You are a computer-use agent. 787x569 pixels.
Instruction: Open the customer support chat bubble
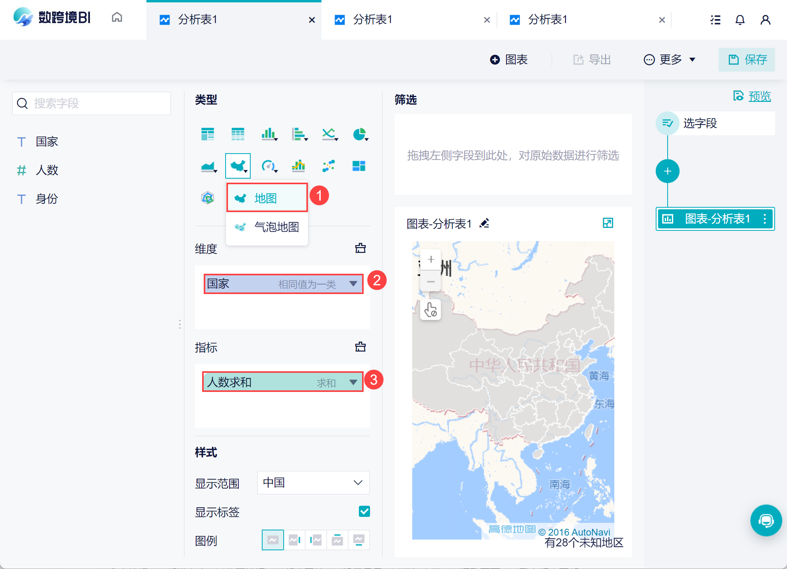tap(766, 520)
